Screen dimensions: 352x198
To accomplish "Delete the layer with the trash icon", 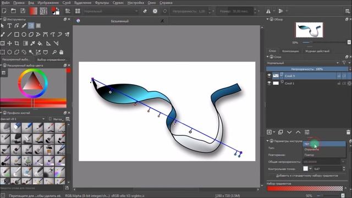I will coord(348,132).
